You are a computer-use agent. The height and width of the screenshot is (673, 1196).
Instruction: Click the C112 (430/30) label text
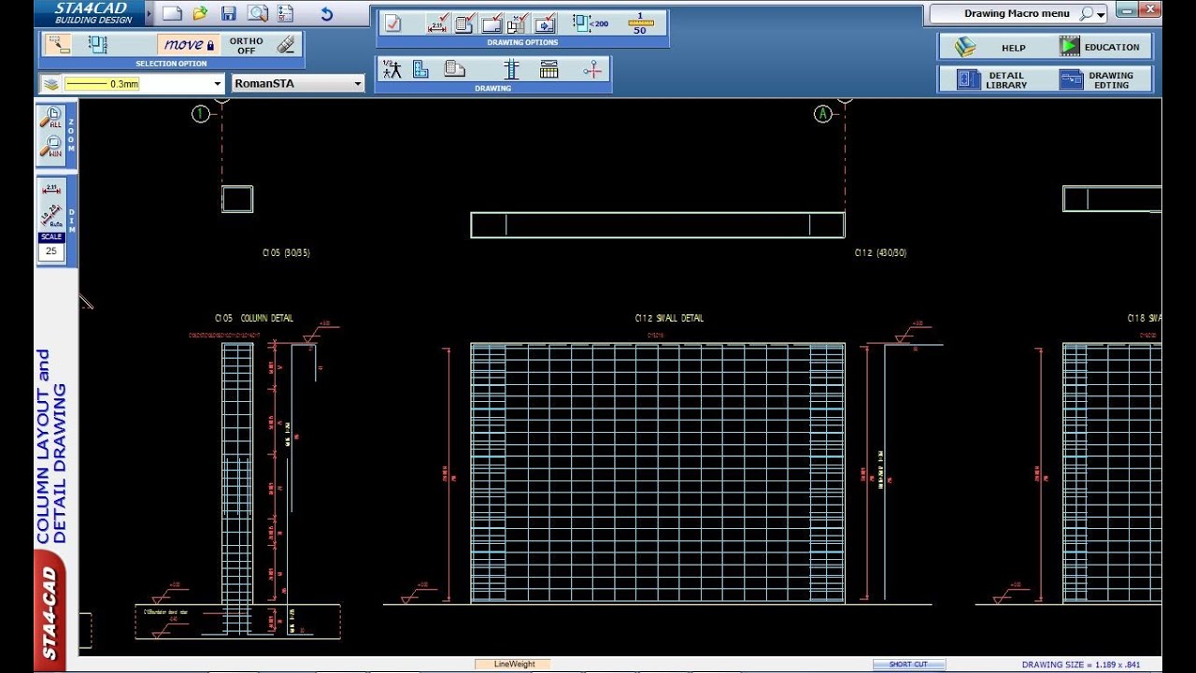[880, 252]
